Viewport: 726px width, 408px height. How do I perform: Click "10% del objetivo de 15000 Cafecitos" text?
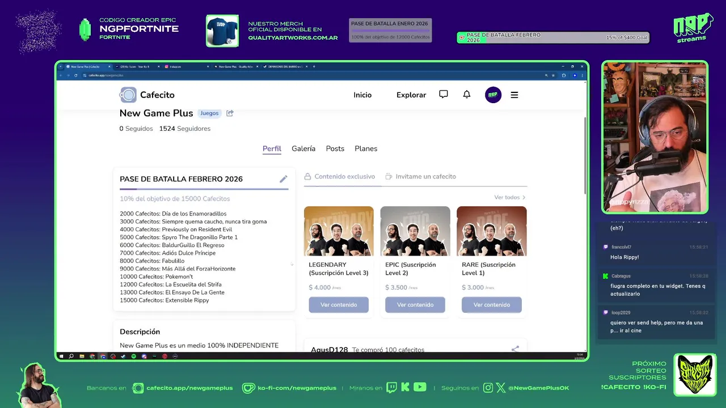pyautogui.click(x=175, y=199)
